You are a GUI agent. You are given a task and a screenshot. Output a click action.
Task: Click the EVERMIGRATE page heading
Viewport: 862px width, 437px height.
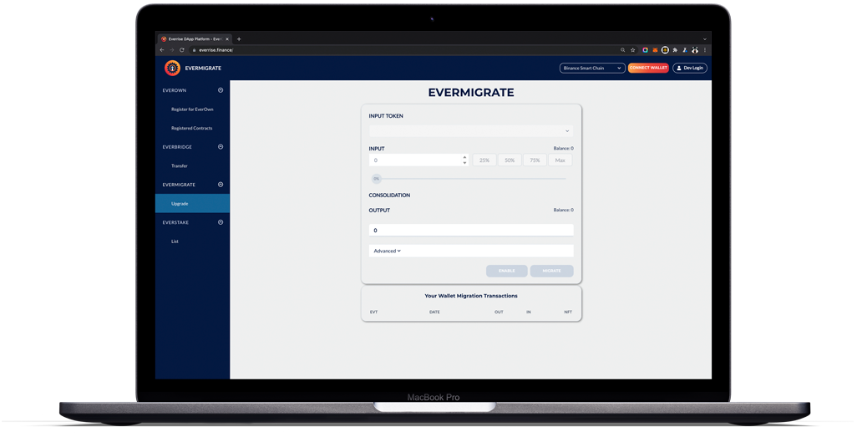(471, 93)
